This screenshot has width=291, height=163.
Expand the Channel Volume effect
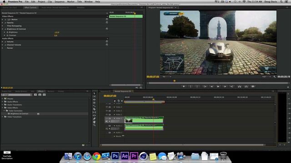tap(2, 45)
